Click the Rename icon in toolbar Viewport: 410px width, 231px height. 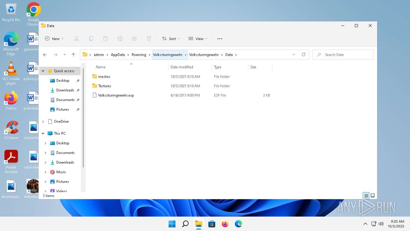point(120,38)
